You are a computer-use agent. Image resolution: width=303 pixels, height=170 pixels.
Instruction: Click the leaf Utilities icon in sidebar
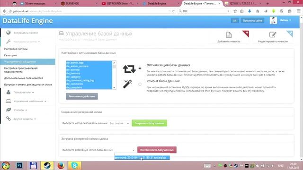[x=9, y=110]
